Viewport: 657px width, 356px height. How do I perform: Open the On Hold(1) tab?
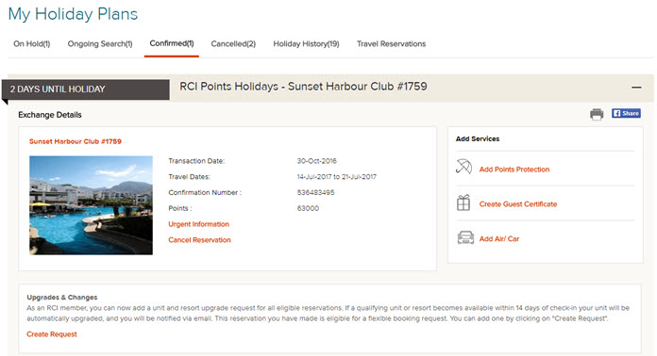(32, 44)
